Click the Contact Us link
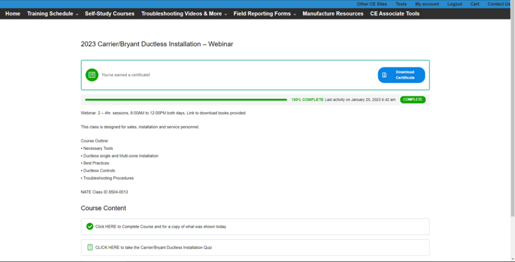The width and height of the screenshot is (515, 262). [498, 4]
